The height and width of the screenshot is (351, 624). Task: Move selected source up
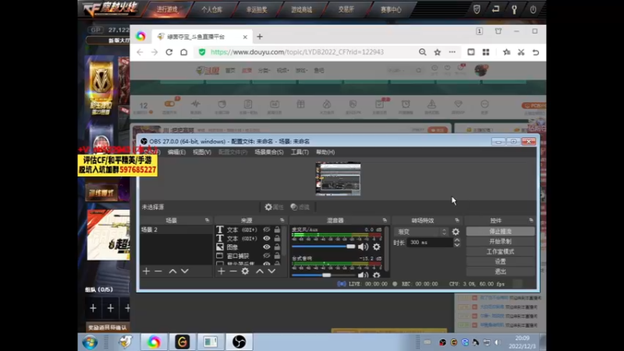260,271
